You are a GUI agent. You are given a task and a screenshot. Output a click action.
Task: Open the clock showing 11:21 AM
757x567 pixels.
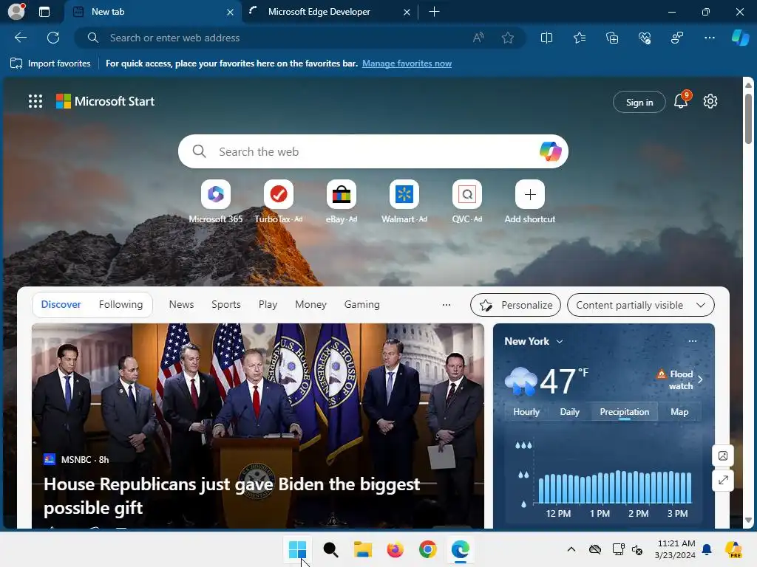676,549
